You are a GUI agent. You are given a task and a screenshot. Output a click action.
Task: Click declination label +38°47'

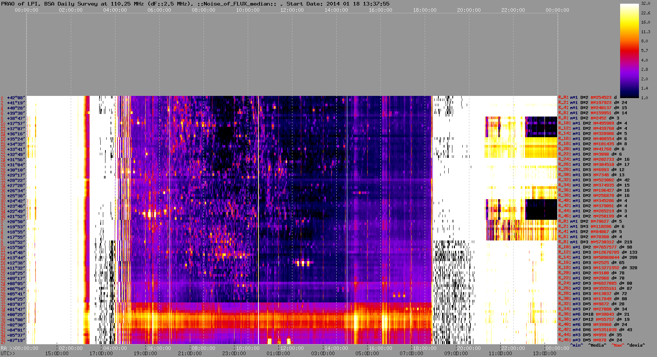(x=16, y=118)
